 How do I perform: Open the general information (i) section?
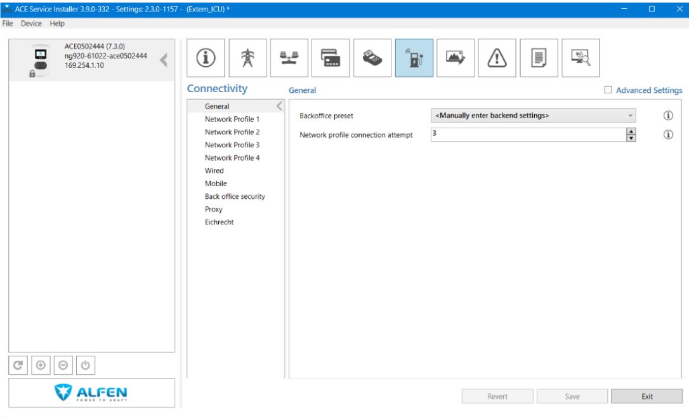206,58
